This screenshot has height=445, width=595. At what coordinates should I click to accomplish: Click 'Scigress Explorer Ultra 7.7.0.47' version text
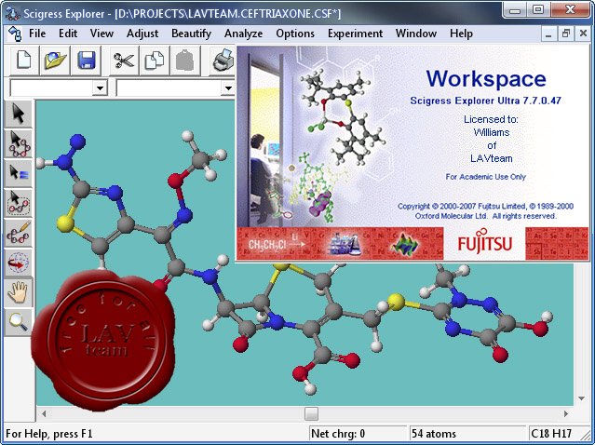point(485,101)
